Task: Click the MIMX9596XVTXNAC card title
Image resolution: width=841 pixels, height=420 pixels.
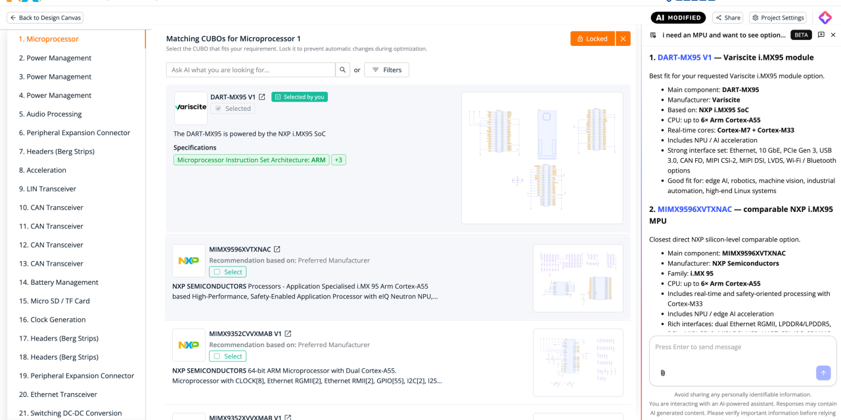Action: (240, 249)
